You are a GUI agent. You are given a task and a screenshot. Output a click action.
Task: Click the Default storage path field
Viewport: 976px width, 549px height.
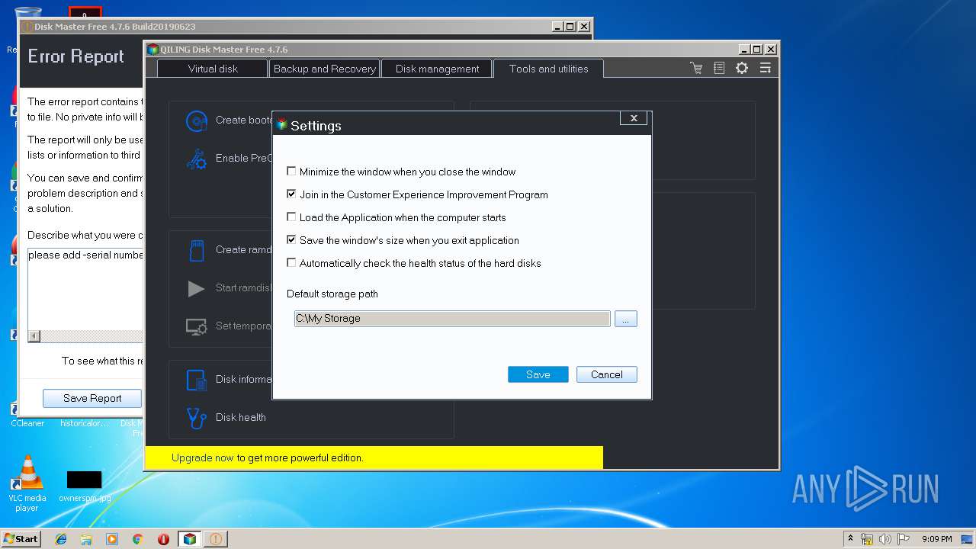452,319
